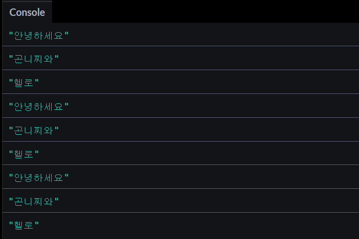Viewport: 359px width, 239px height.
Task: Click blank space in the second 헬로 row
Action: click(x=199, y=153)
